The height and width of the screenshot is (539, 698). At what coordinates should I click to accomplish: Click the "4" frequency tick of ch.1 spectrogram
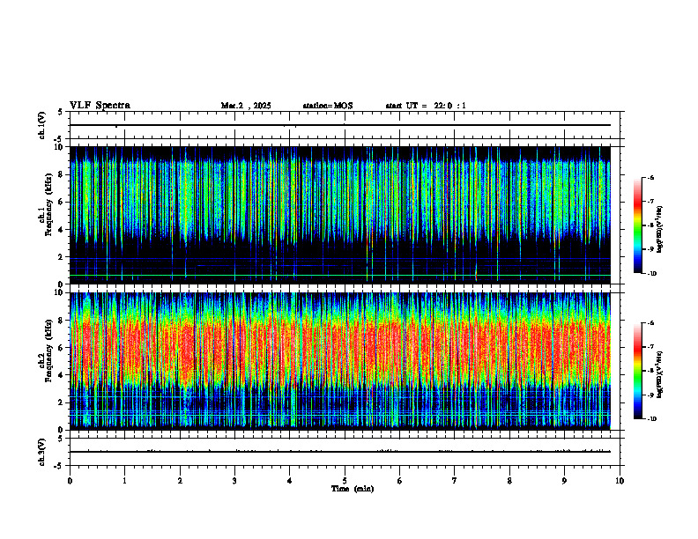pyautogui.click(x=62, y=230)
